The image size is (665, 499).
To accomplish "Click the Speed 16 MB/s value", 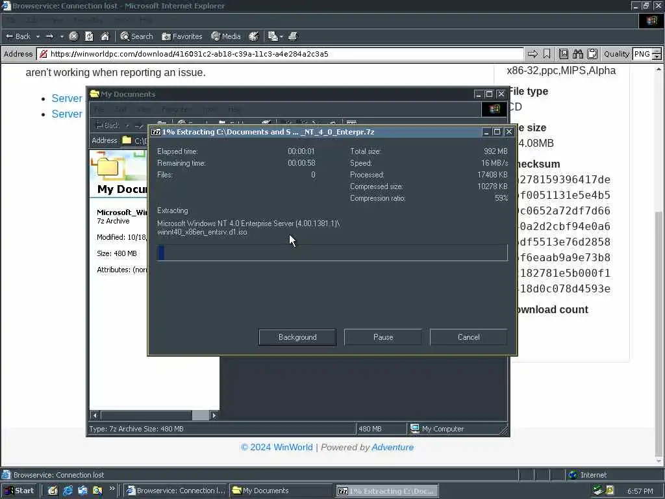I will click(x=494, y=163).
